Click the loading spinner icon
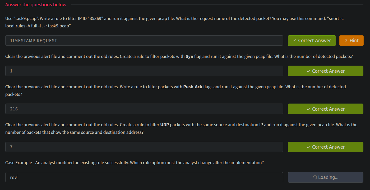This screenshot has height=190, width=370. click(315, 177)
